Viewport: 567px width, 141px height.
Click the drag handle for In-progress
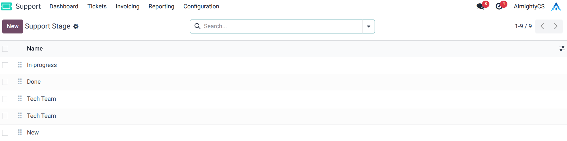[x=20, y=65]
